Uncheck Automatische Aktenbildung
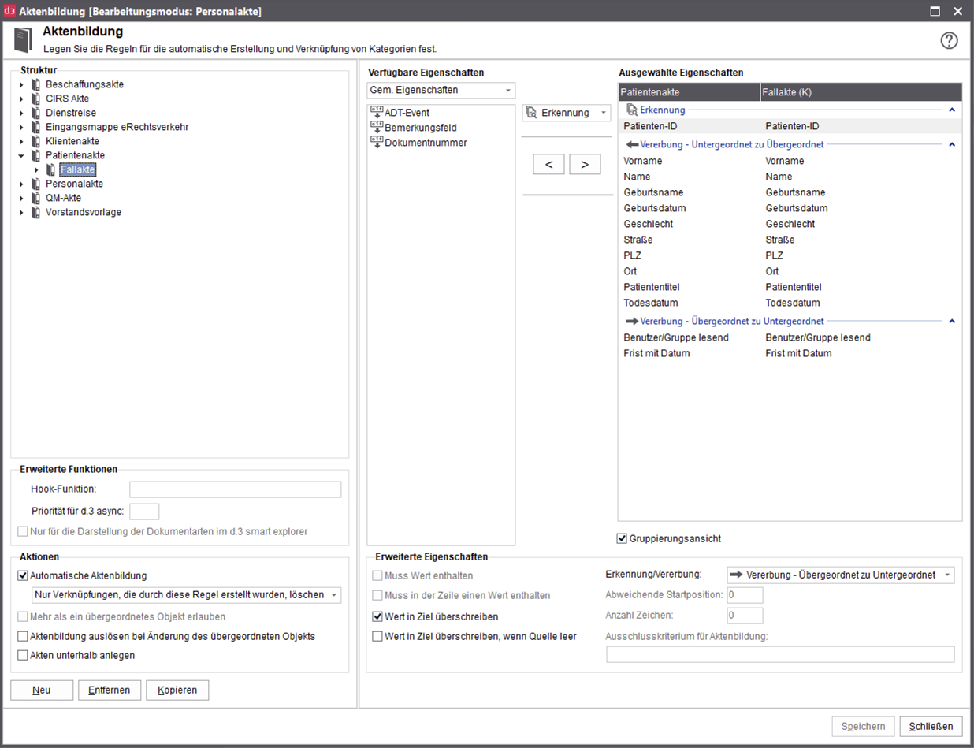The image size is (974, 748). click(x=22, y=574)
